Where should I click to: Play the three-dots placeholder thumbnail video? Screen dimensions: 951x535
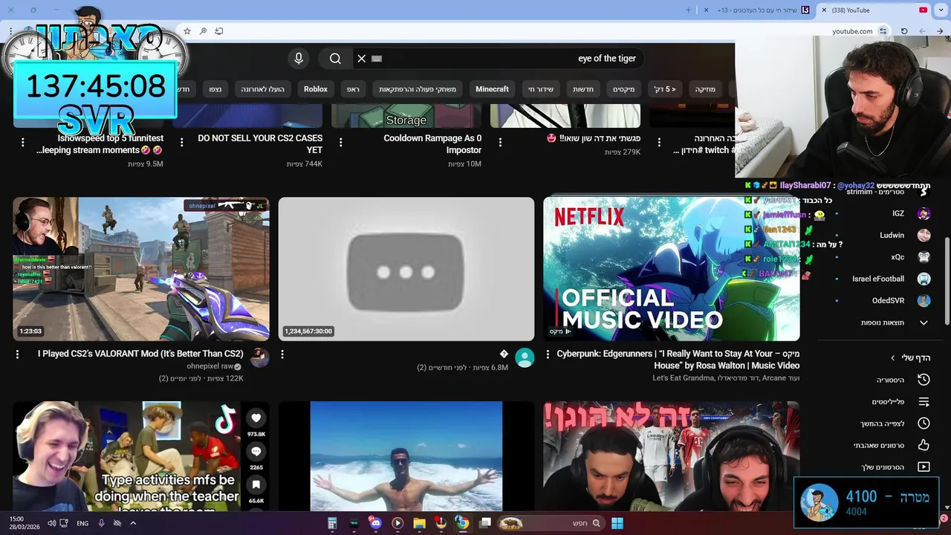[406, 269]
